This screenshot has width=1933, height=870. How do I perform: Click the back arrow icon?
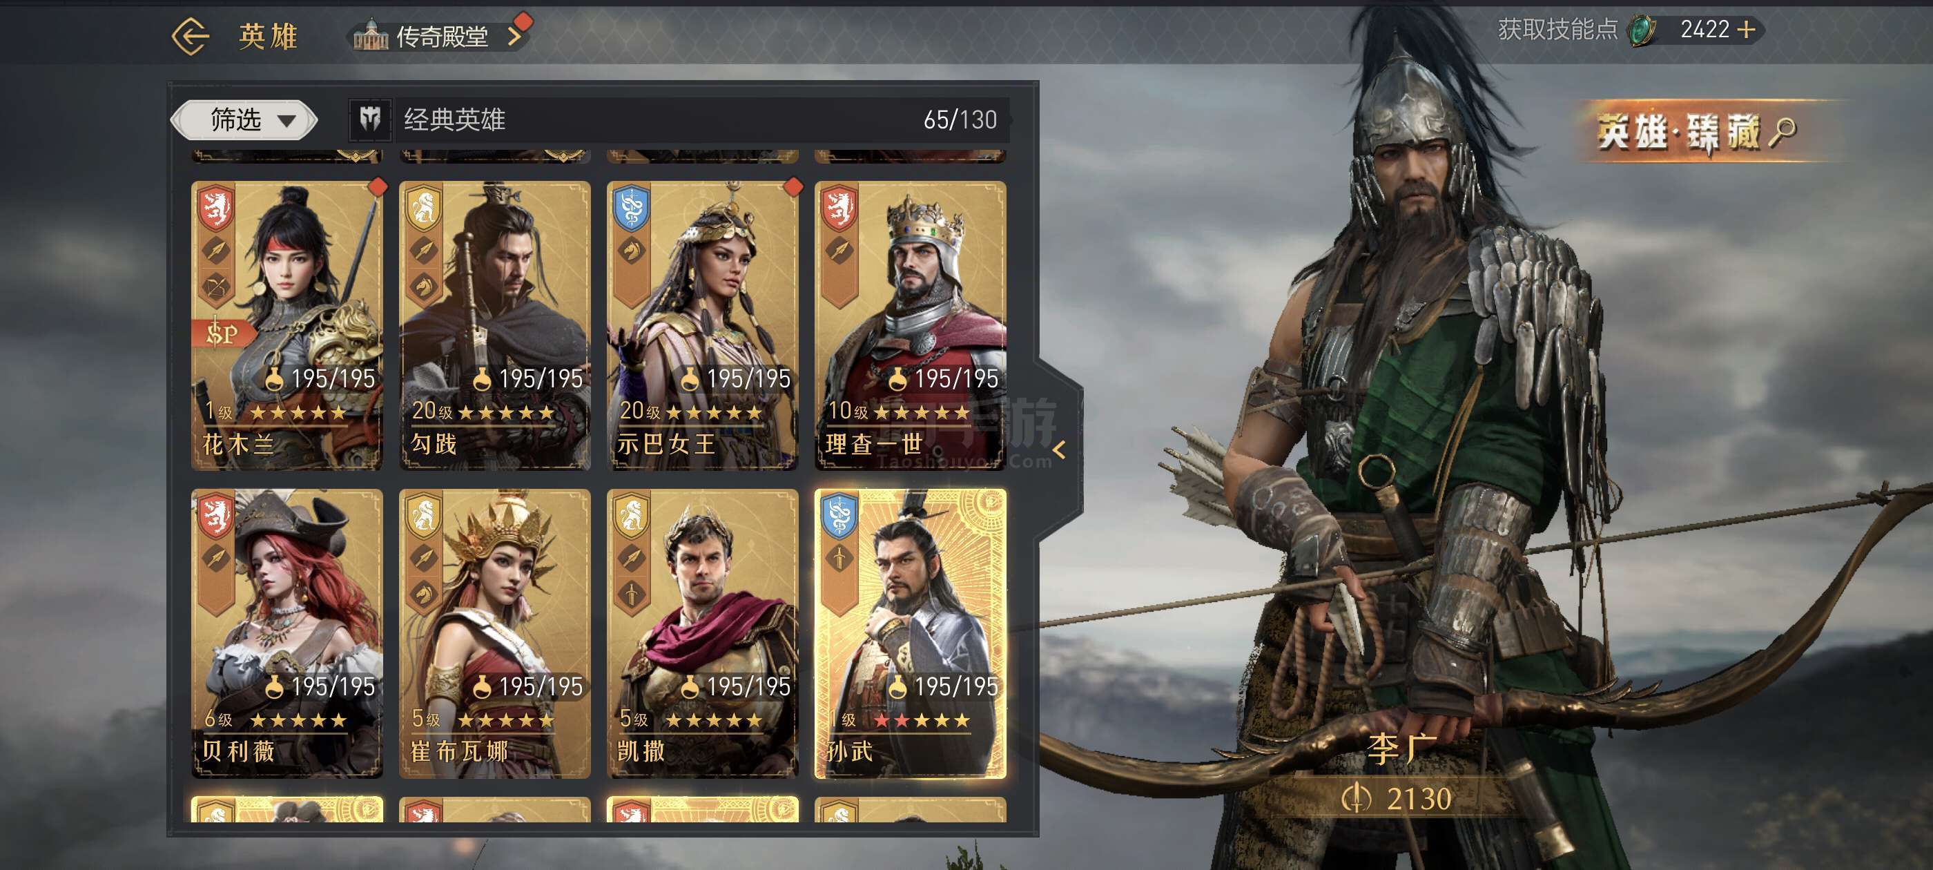(x=190, y=36)
